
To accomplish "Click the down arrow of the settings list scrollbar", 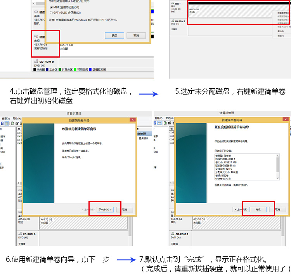I will (x=278, y=178).
